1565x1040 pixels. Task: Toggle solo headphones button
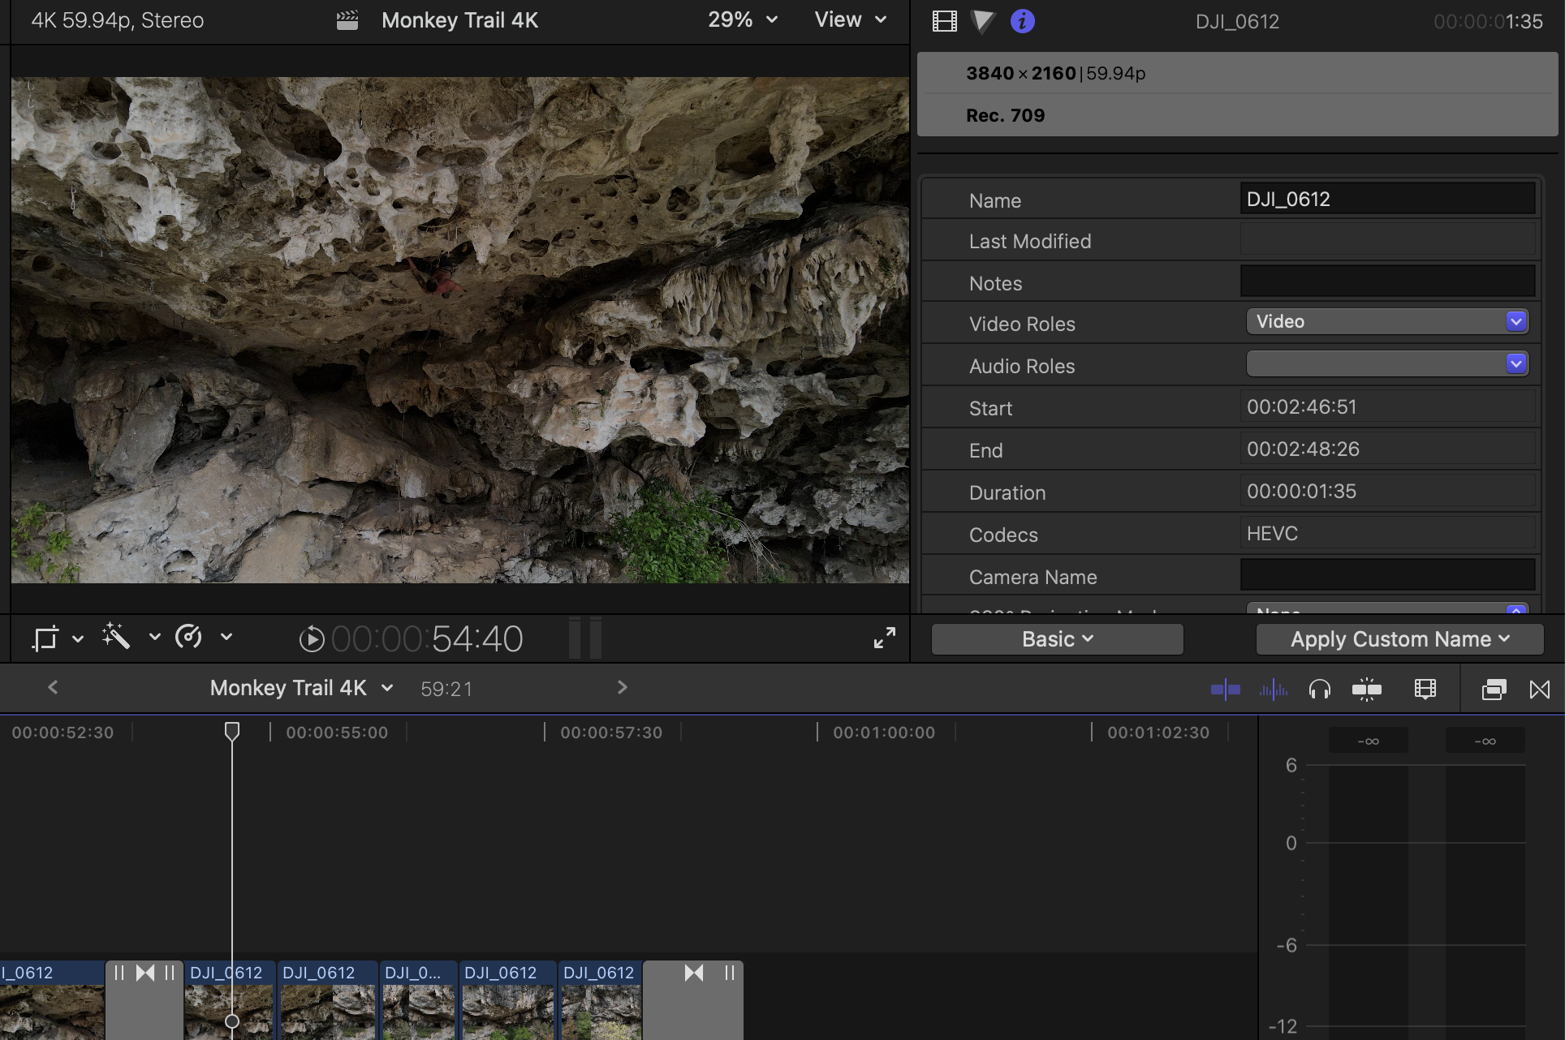(1320, 690)
